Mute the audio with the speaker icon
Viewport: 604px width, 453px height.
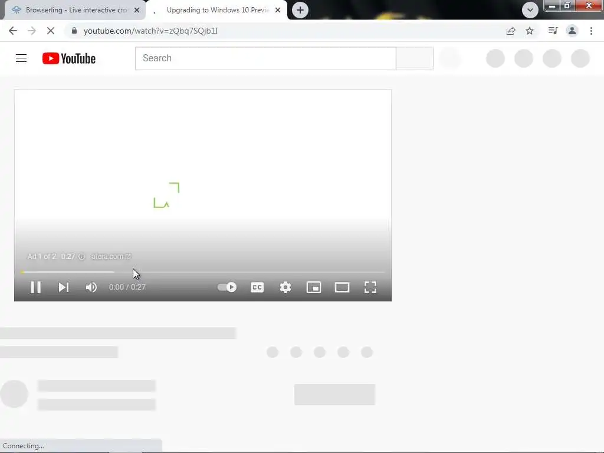pyautogui.click(x=91, y=287)
